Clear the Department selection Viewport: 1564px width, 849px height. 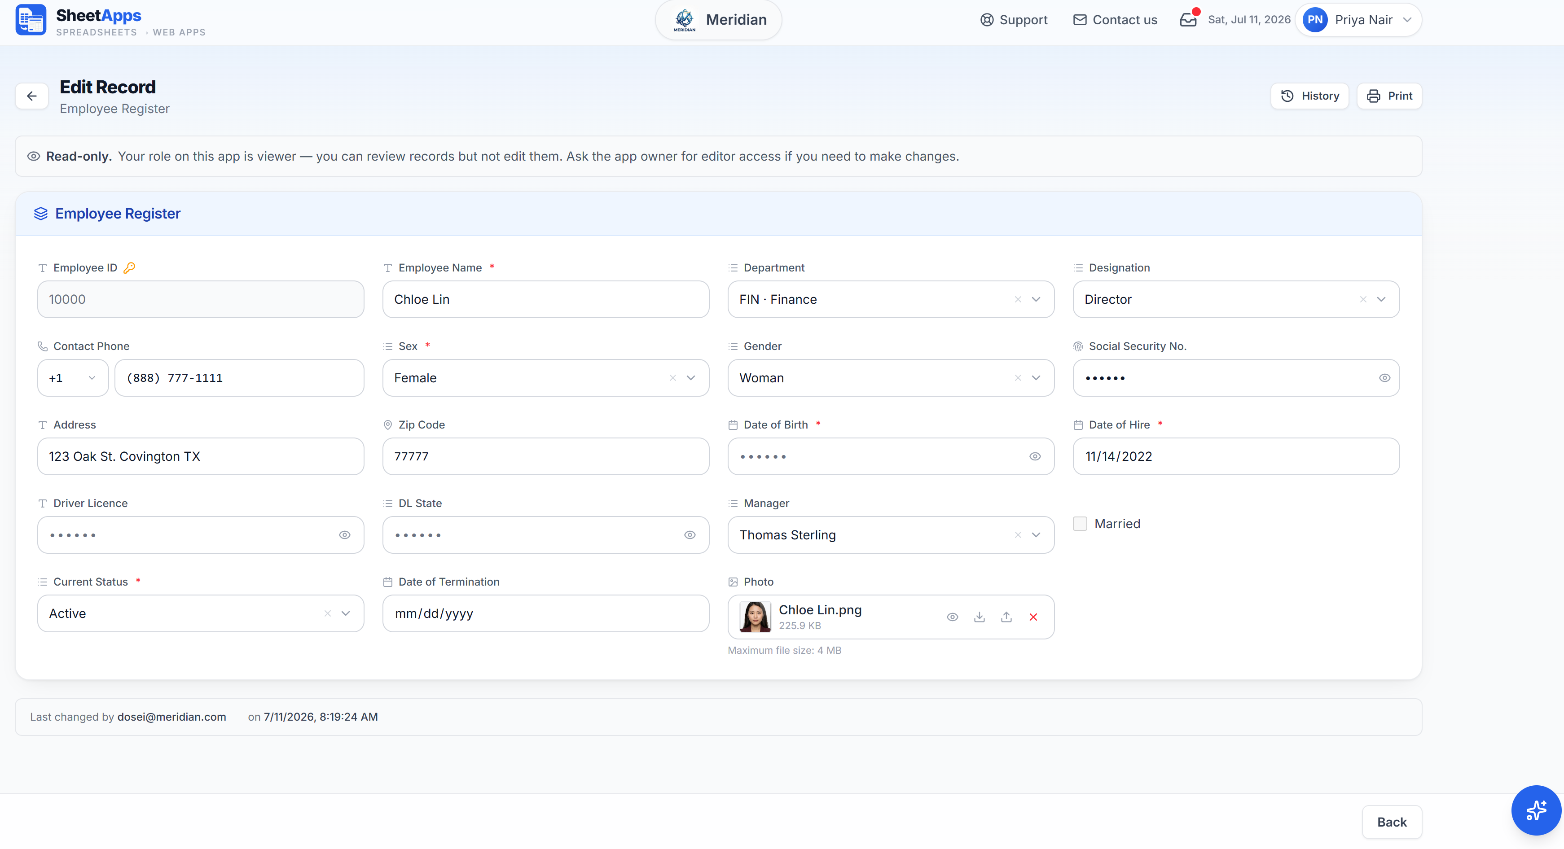coord(1018,299)
